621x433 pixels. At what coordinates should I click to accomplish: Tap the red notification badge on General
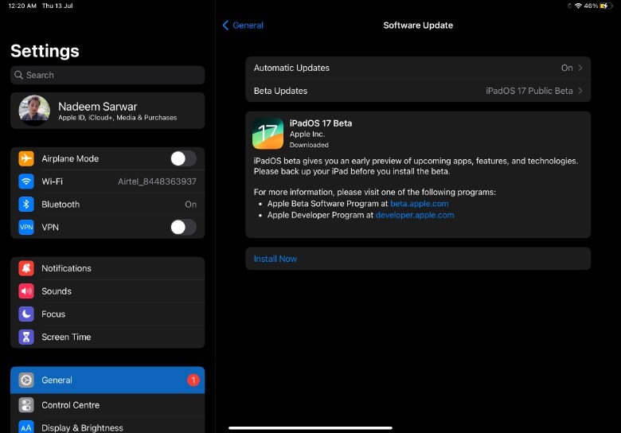click(x=193, y=380)
